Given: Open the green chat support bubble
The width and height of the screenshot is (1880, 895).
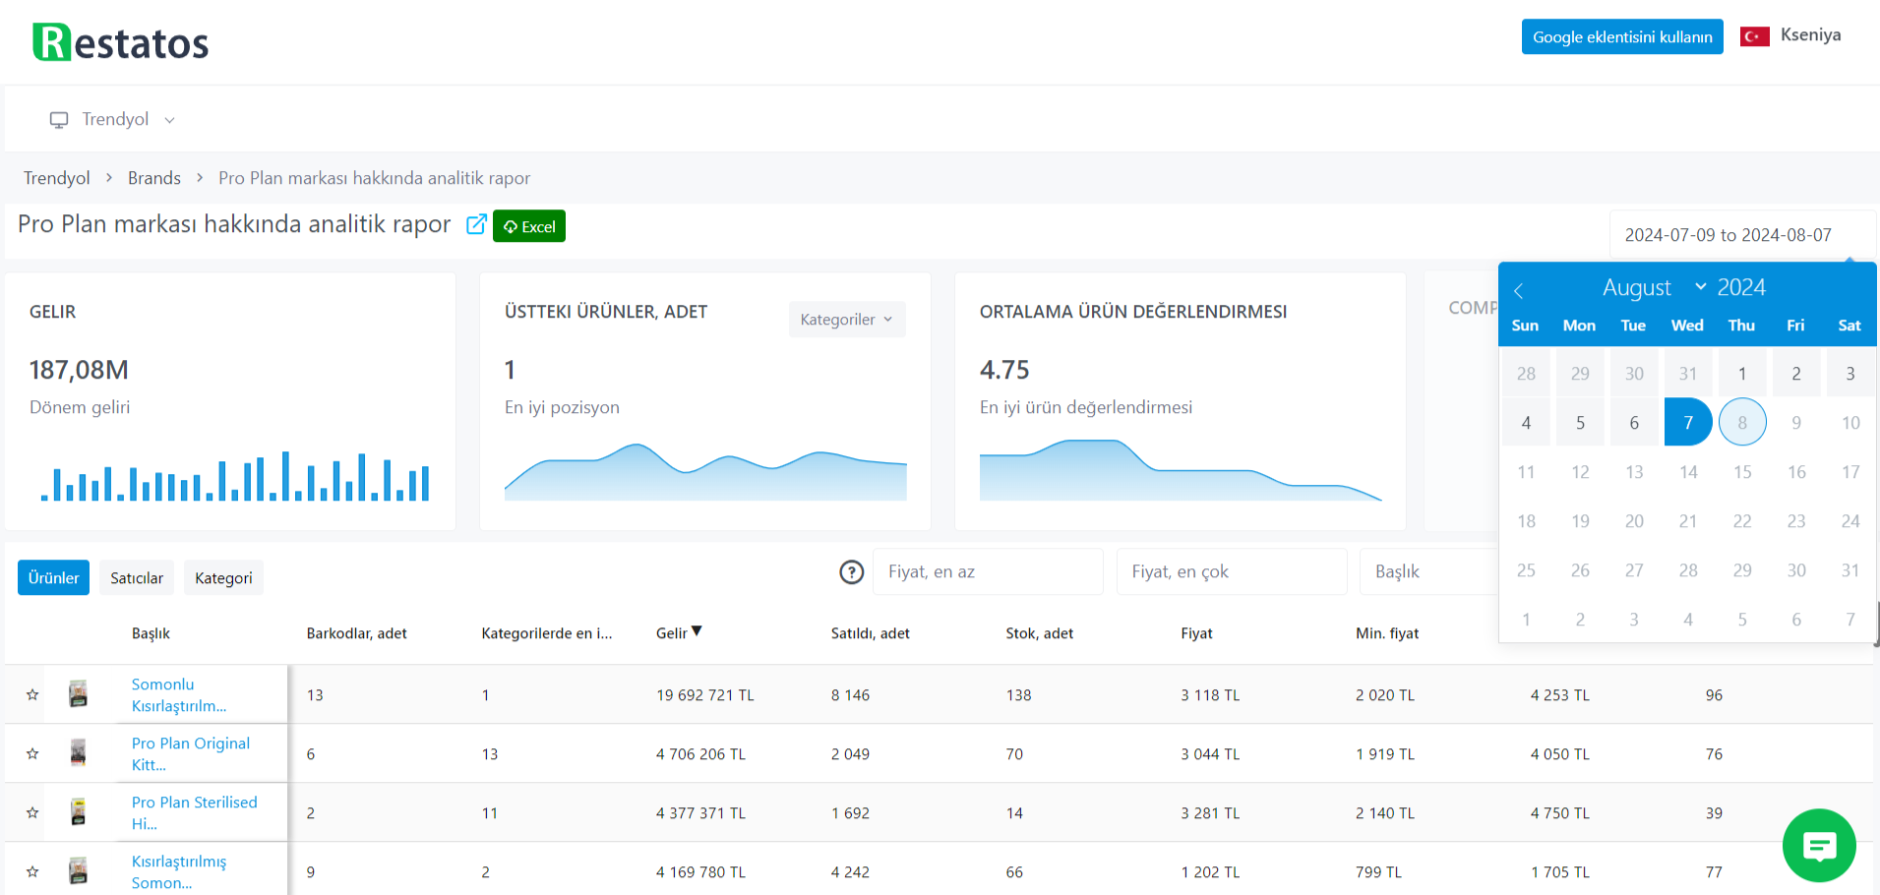Looking at the screenshot, I should point(1819,846).
